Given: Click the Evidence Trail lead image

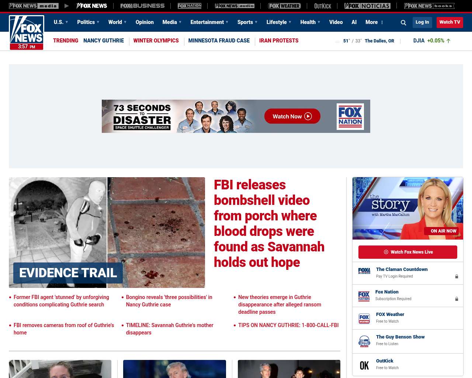Looking at the screenshot, I should click(x=107, y=233).
